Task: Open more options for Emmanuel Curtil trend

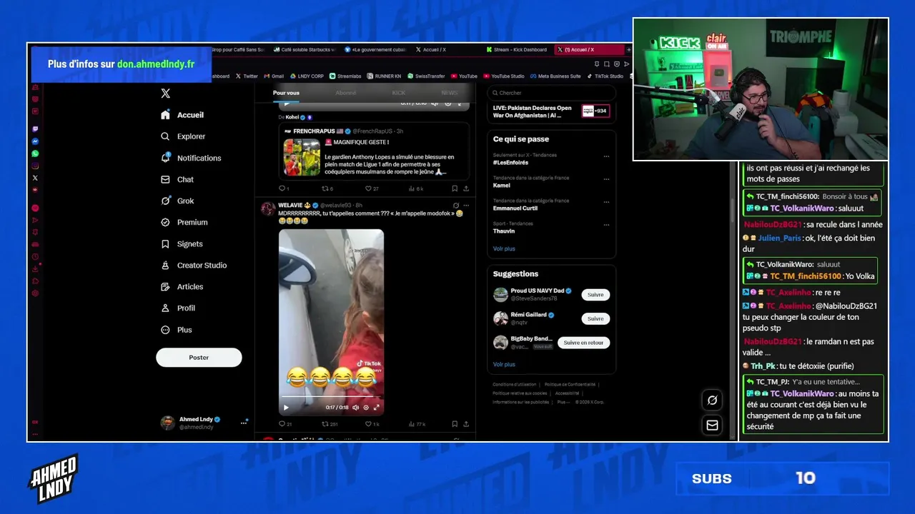Action: pos(606,202)
